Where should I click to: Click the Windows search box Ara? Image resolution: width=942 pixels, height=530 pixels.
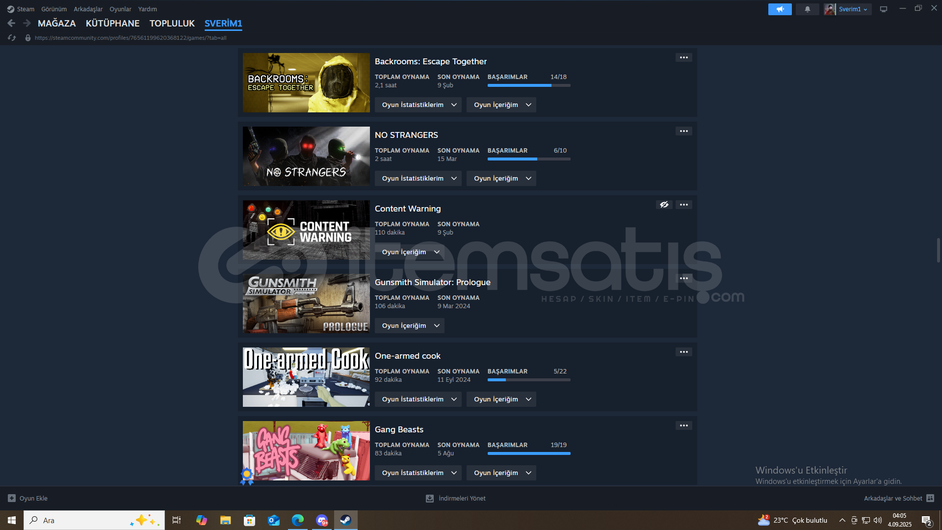94,520
